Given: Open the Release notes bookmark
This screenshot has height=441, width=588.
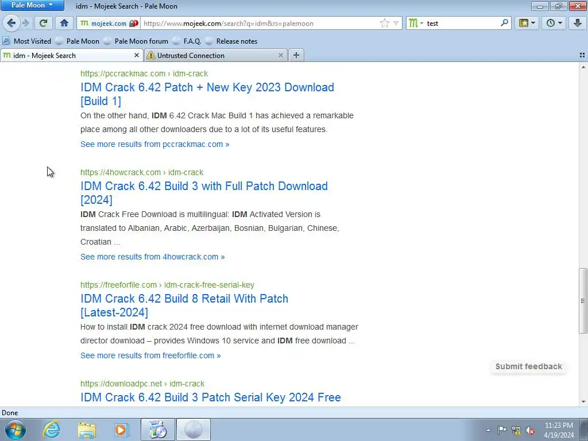Looking at the screenshot, I should point(231,41).
